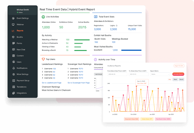Switch chart view to Day
Viewport: 194px width, 133px height.
[x=170, y=80]
